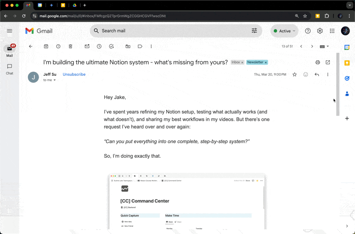Screen dimensions: 355x234
Task: Open Chrome three-dot menu
Action: pyautogui.click(x=350, y=16)
